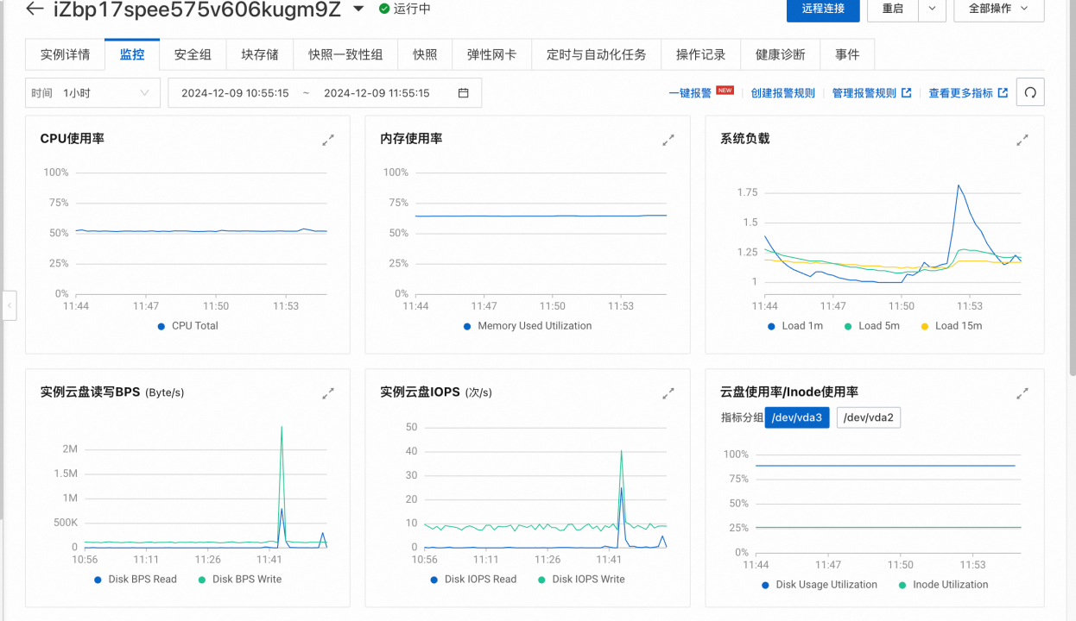Click the CPU使用率 chart title
The width and height of the screenshot is (1076, 621).
[x=73, y=138]
